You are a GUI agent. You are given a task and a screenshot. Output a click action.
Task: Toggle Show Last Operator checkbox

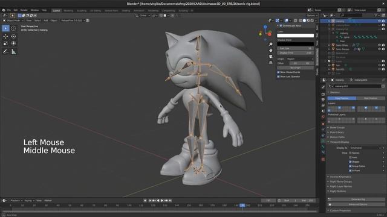(278, 77)
